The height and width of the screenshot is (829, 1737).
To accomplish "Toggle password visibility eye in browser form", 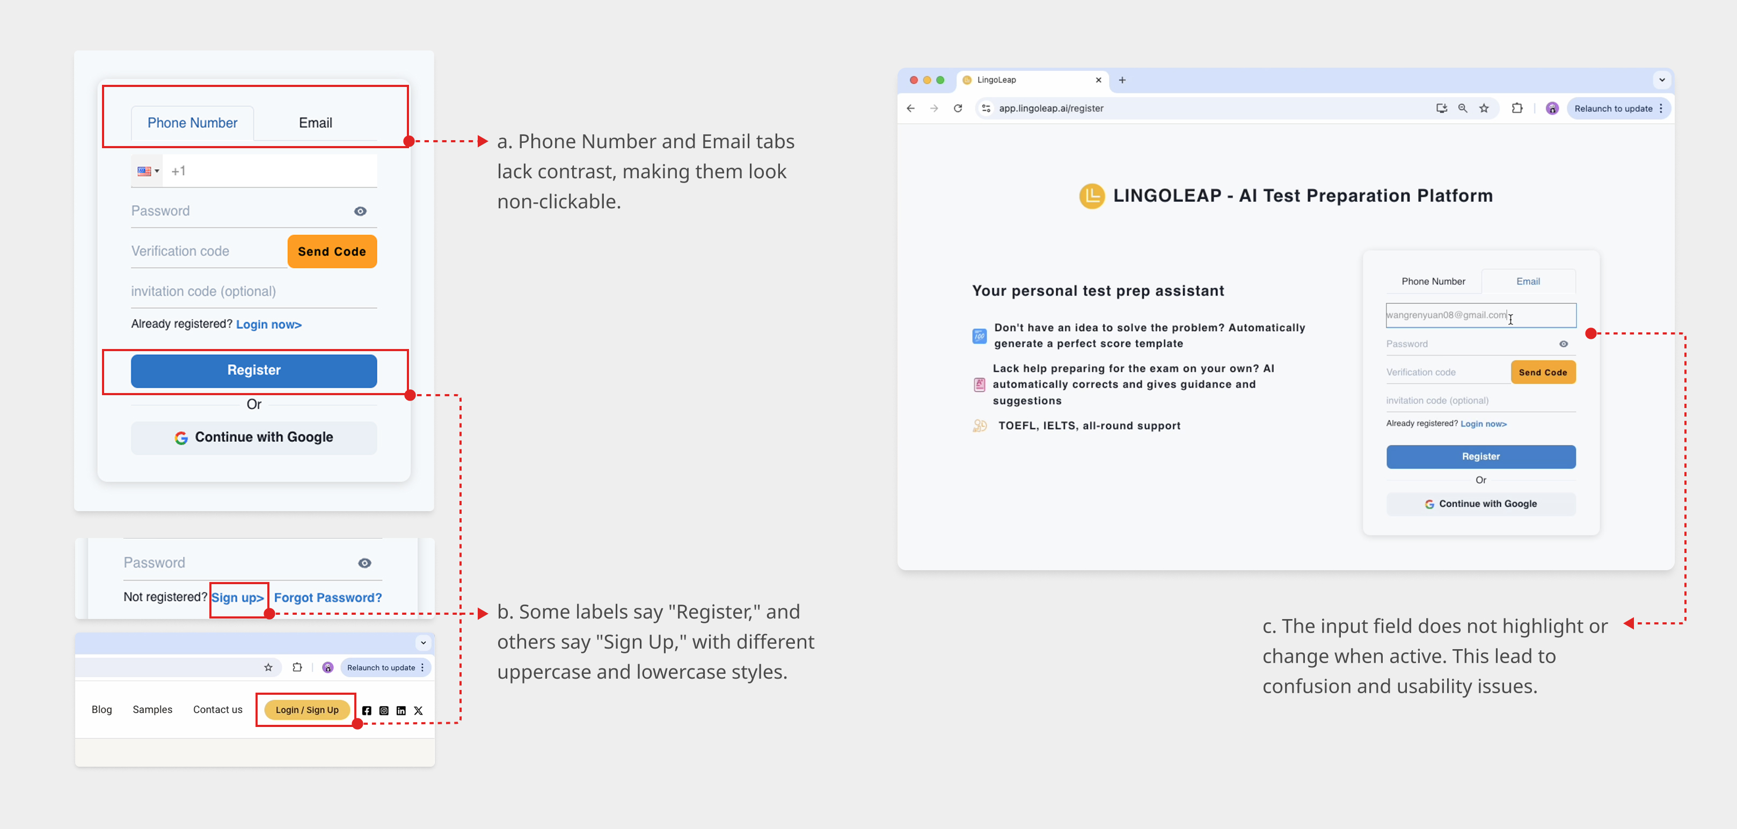I will pyautogui.click(x=1563, y=344).
